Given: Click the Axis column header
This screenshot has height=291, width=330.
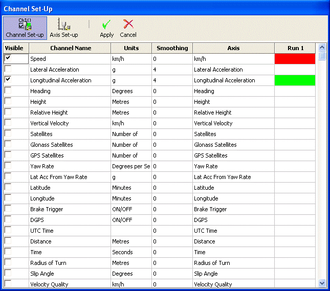Looking at the screenshot, I should coord(233,48).
